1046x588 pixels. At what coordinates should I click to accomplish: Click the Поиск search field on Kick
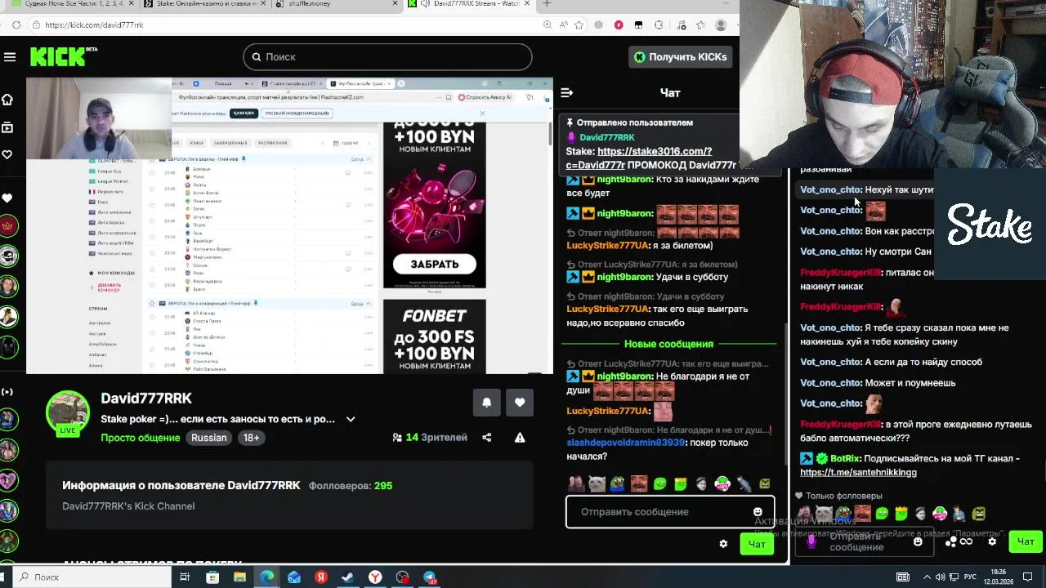[x=387, y=57]
